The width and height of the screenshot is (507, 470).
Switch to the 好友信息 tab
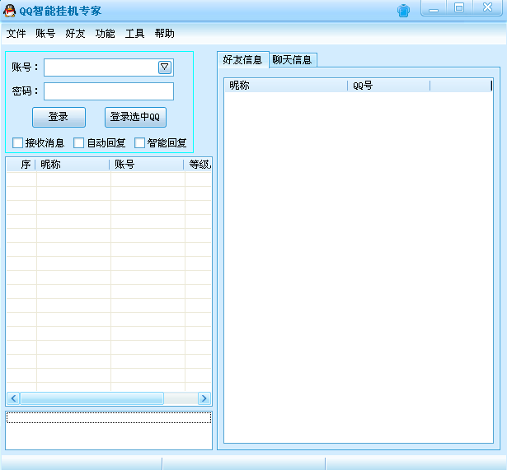(243, 60)
